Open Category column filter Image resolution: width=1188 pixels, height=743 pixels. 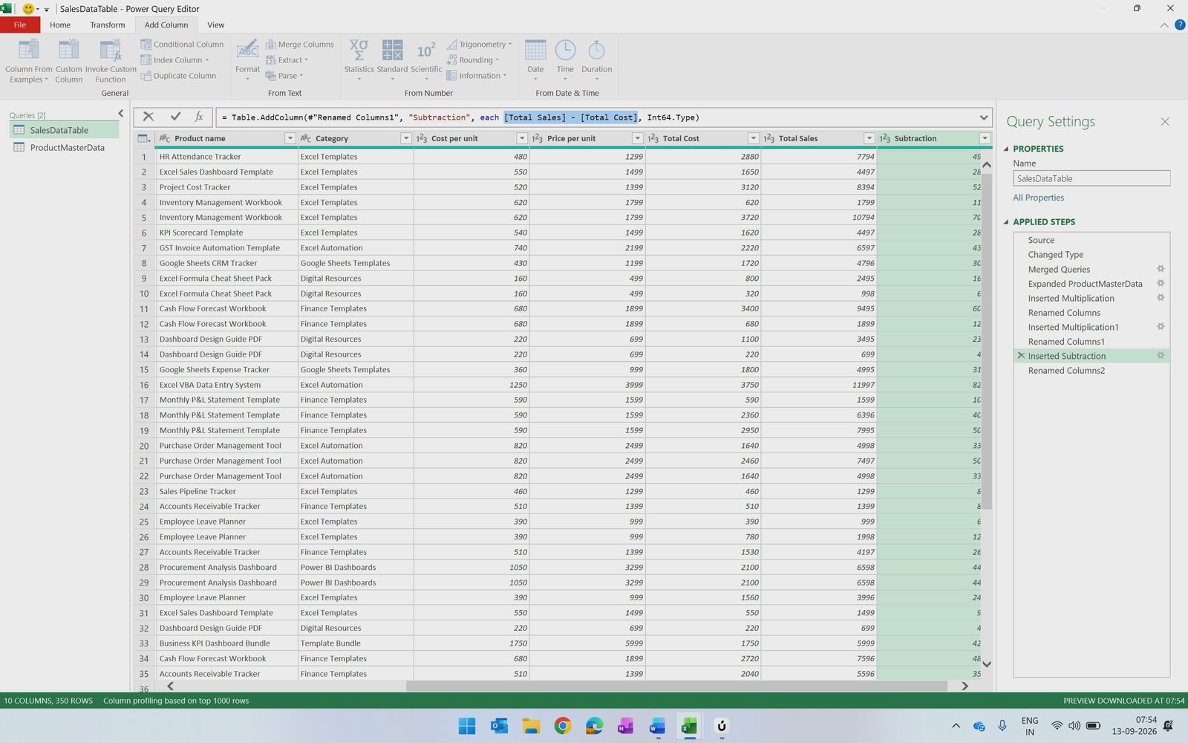point(405,138)
